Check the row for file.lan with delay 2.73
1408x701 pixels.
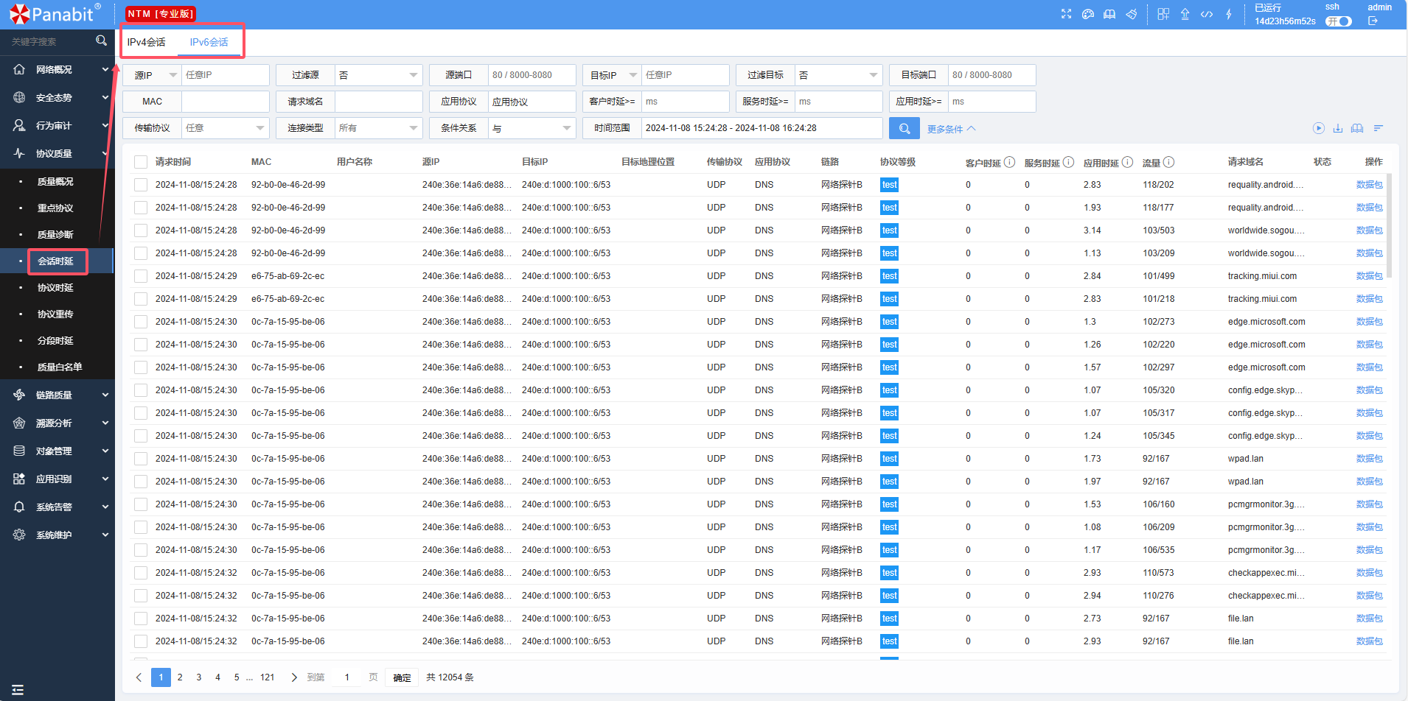pos(140,619)
